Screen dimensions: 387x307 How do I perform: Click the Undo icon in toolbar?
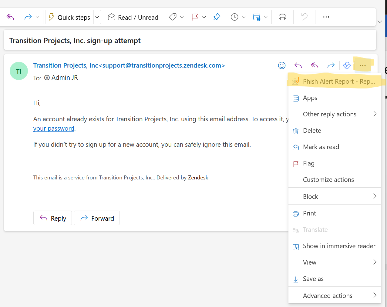[x=304, y=17]
